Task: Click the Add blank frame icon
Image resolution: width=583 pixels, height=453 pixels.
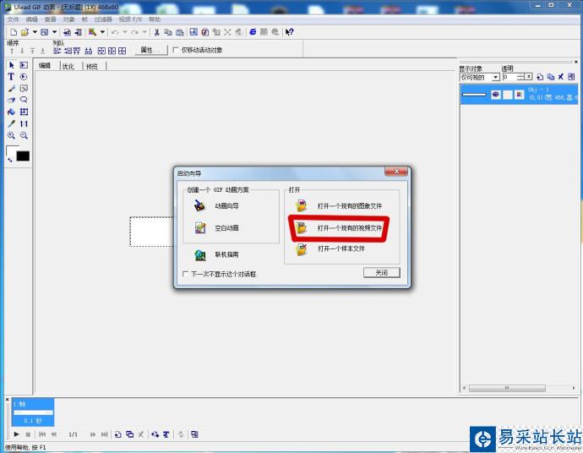Action: [117, 434]
